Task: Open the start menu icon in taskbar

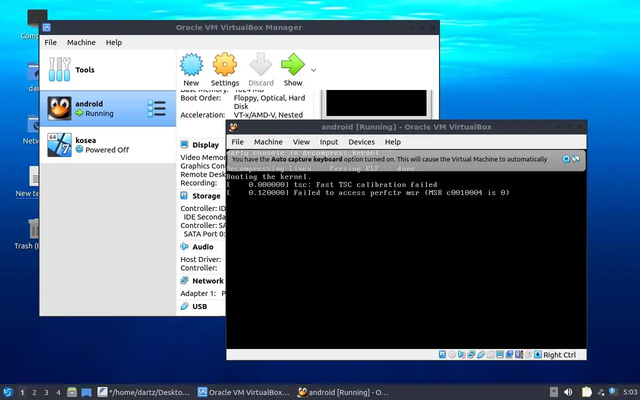Action: [x=7, y=392]
